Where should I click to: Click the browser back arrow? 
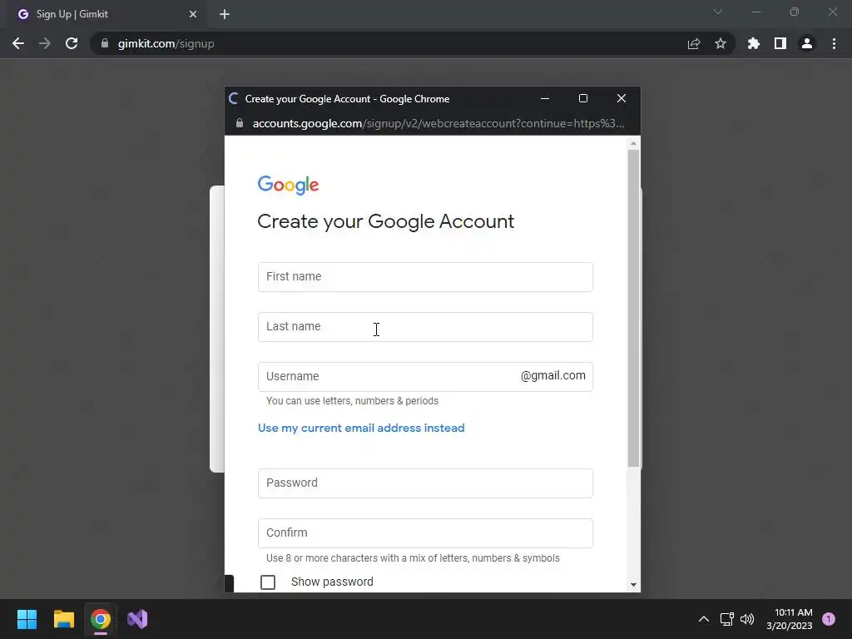(x=18, y=43)
